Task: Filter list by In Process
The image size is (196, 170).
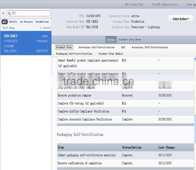Action: (x=26, y=22)
